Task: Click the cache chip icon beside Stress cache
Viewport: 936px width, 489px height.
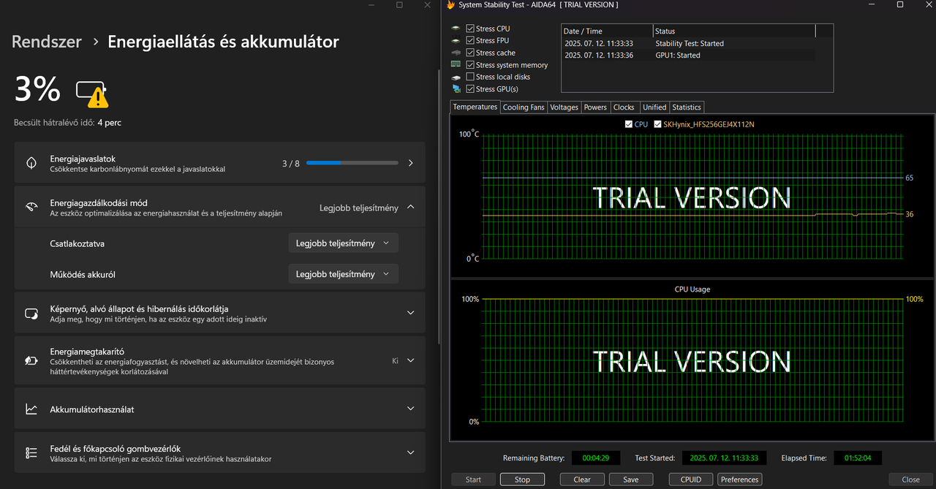Action: click(456, 53)
